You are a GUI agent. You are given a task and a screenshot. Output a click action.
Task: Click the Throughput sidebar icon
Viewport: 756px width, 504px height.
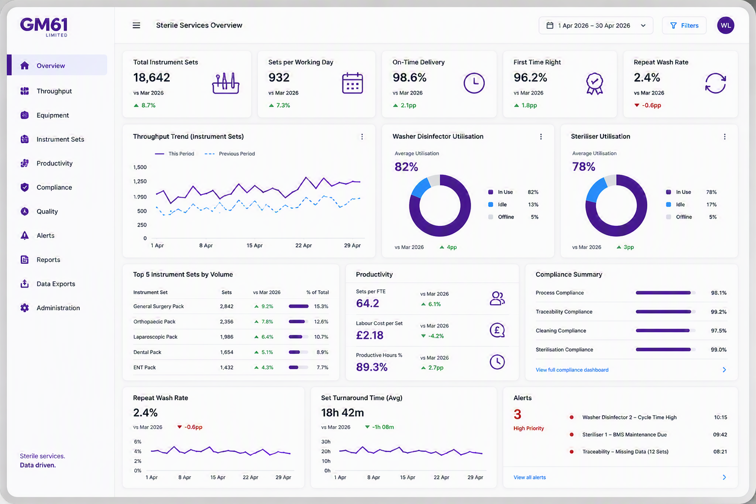[25, 91]
